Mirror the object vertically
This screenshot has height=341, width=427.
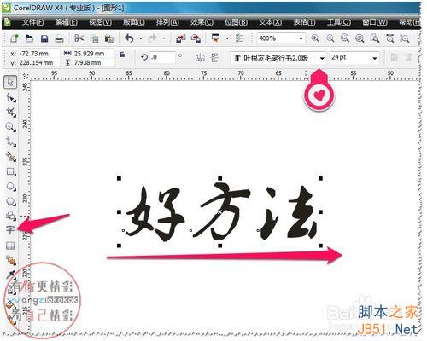215,58
